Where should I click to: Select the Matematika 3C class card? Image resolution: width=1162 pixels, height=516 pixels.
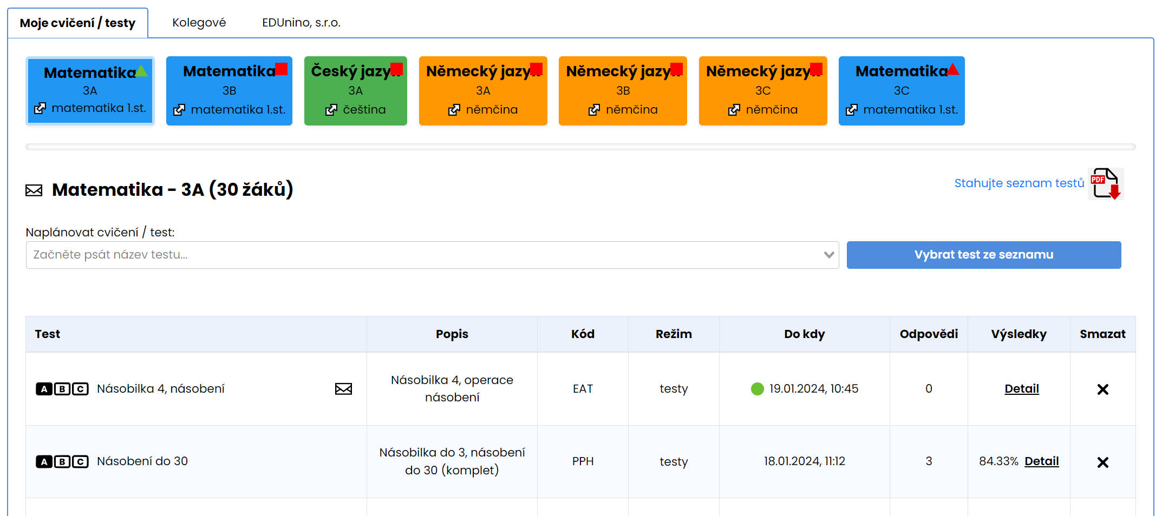click(x=902, y=91)
